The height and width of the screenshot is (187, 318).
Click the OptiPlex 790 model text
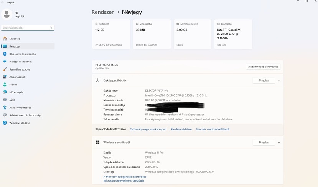click(x=102, y=69)
